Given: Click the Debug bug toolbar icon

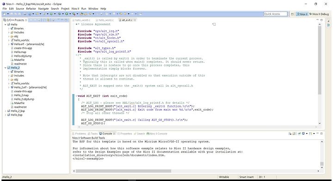Looking at the screenshot, I should [x=60, y=14].
